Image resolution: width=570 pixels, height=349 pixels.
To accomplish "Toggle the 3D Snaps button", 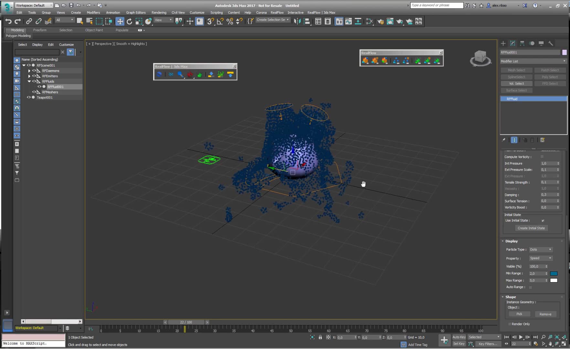I will [210, 21].
